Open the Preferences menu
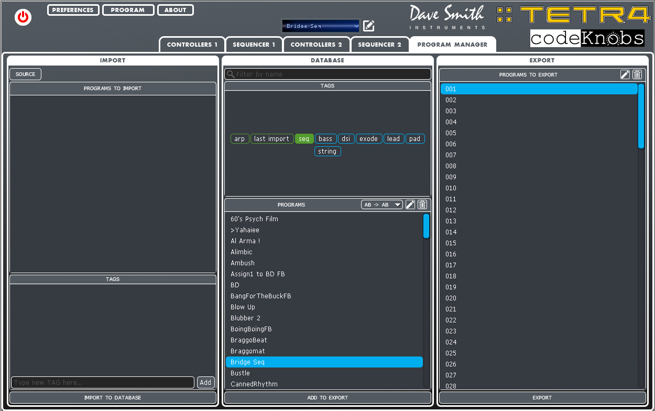Image resolution: width=655 pixels, height=411 pixels. point(73,10)
